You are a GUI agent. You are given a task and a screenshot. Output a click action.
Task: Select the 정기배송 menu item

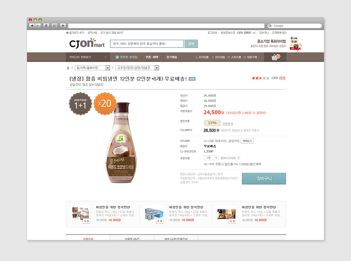tap(172, 57)
